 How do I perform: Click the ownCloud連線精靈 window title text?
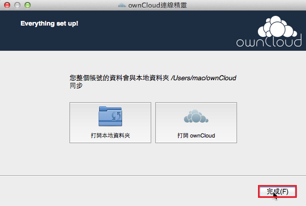pyautogui.click(x=157, y=5)
